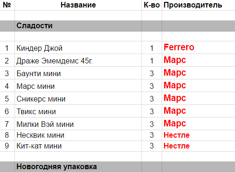This screenshot has width=235, height=172.
Task: Click the Нестле cell in Несквик row
Action: [x=198, y=135]
